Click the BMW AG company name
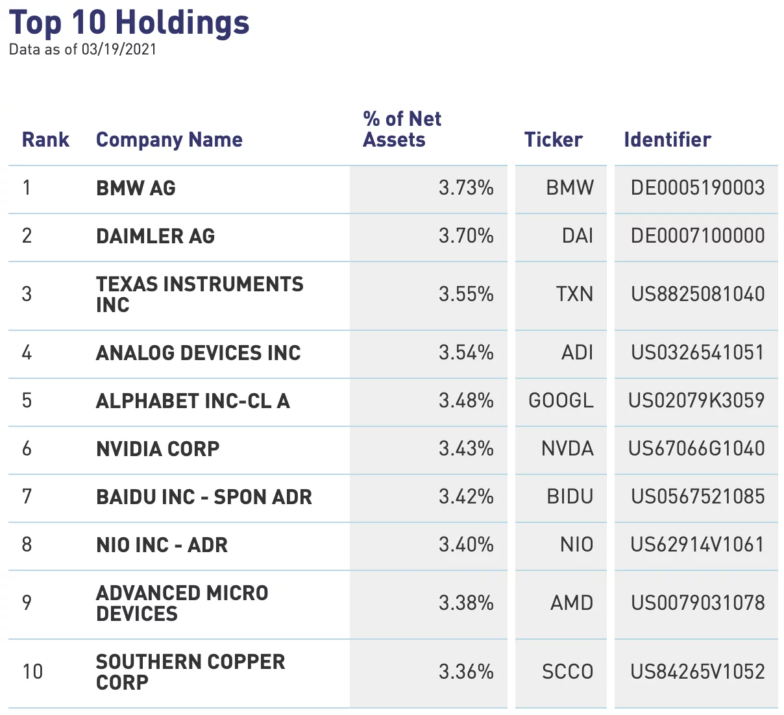This screenshot has height=715, width=784. [136, 188]
